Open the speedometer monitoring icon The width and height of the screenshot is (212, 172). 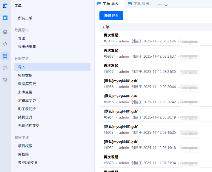(x=5, y=68)
